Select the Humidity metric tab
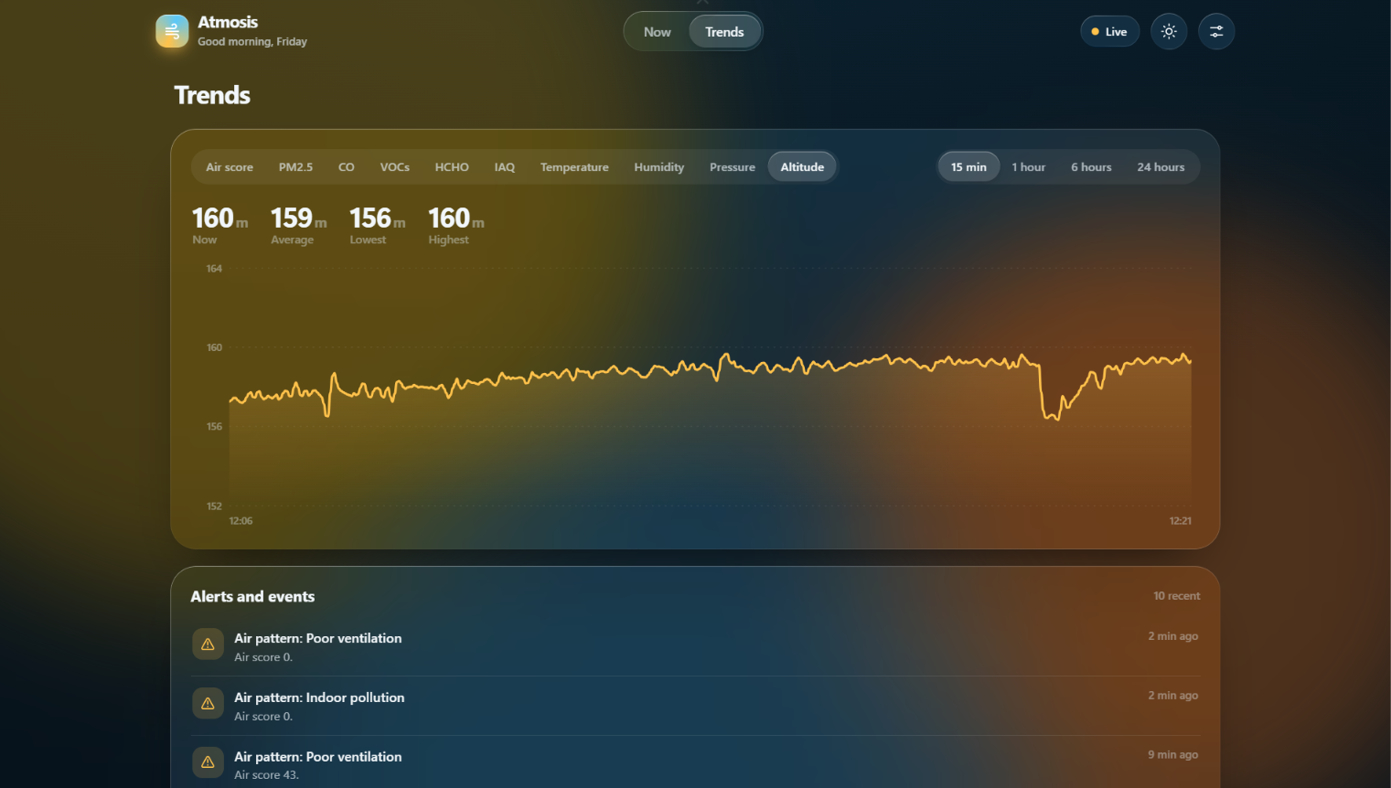The width and height of the screenshot is (1391, 788). coord(659,167)
